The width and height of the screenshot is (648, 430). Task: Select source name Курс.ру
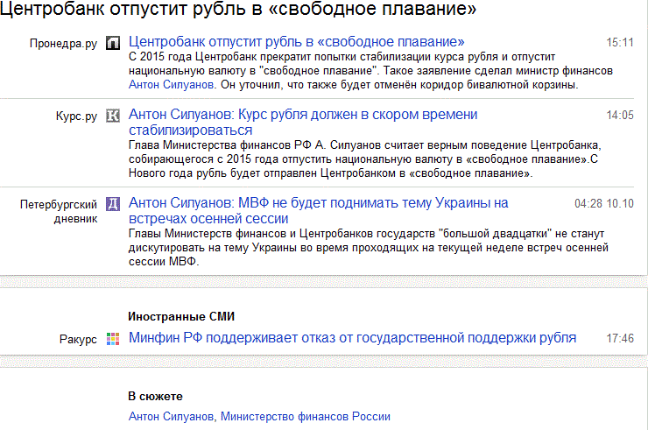coord(76,116)
